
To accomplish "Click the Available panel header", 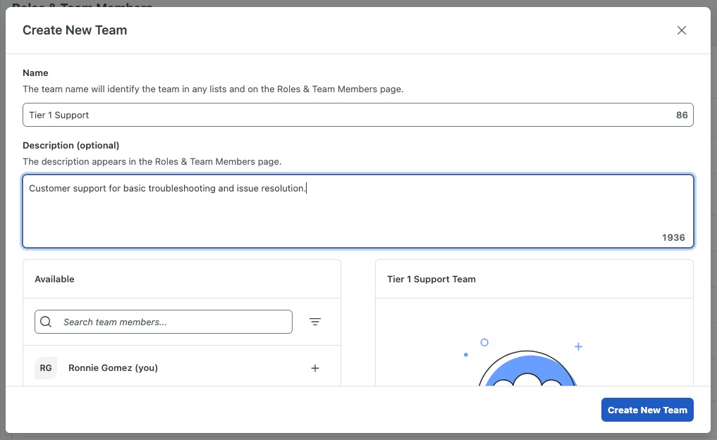I will (55, 279).
